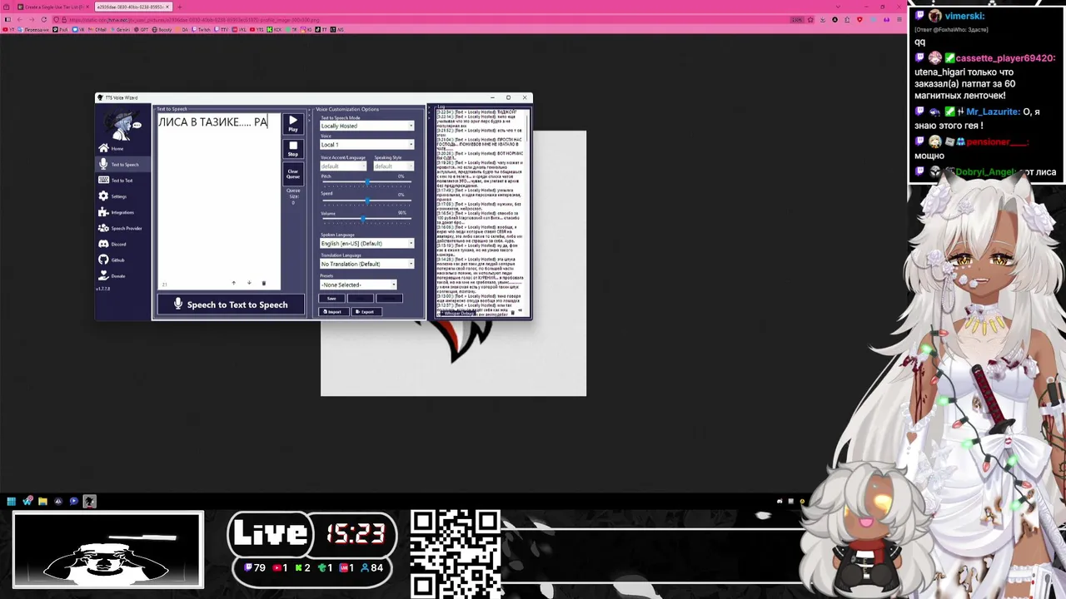Click the Pitch slider handle
Image resolution: width=1066 pixels, height=599 pixels.
pos(367,182)
